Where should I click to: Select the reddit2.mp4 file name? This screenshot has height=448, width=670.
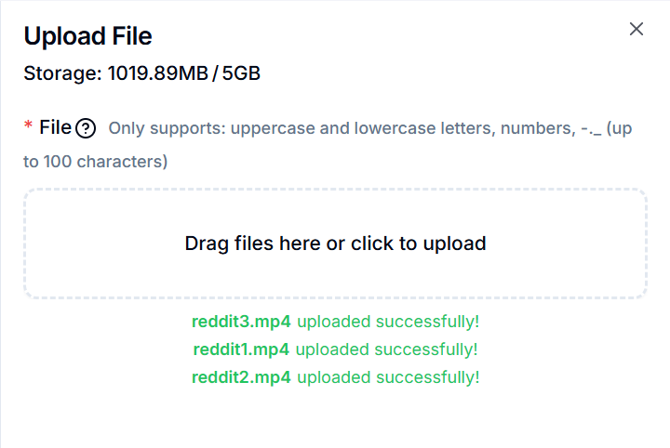tap(241, 377)
